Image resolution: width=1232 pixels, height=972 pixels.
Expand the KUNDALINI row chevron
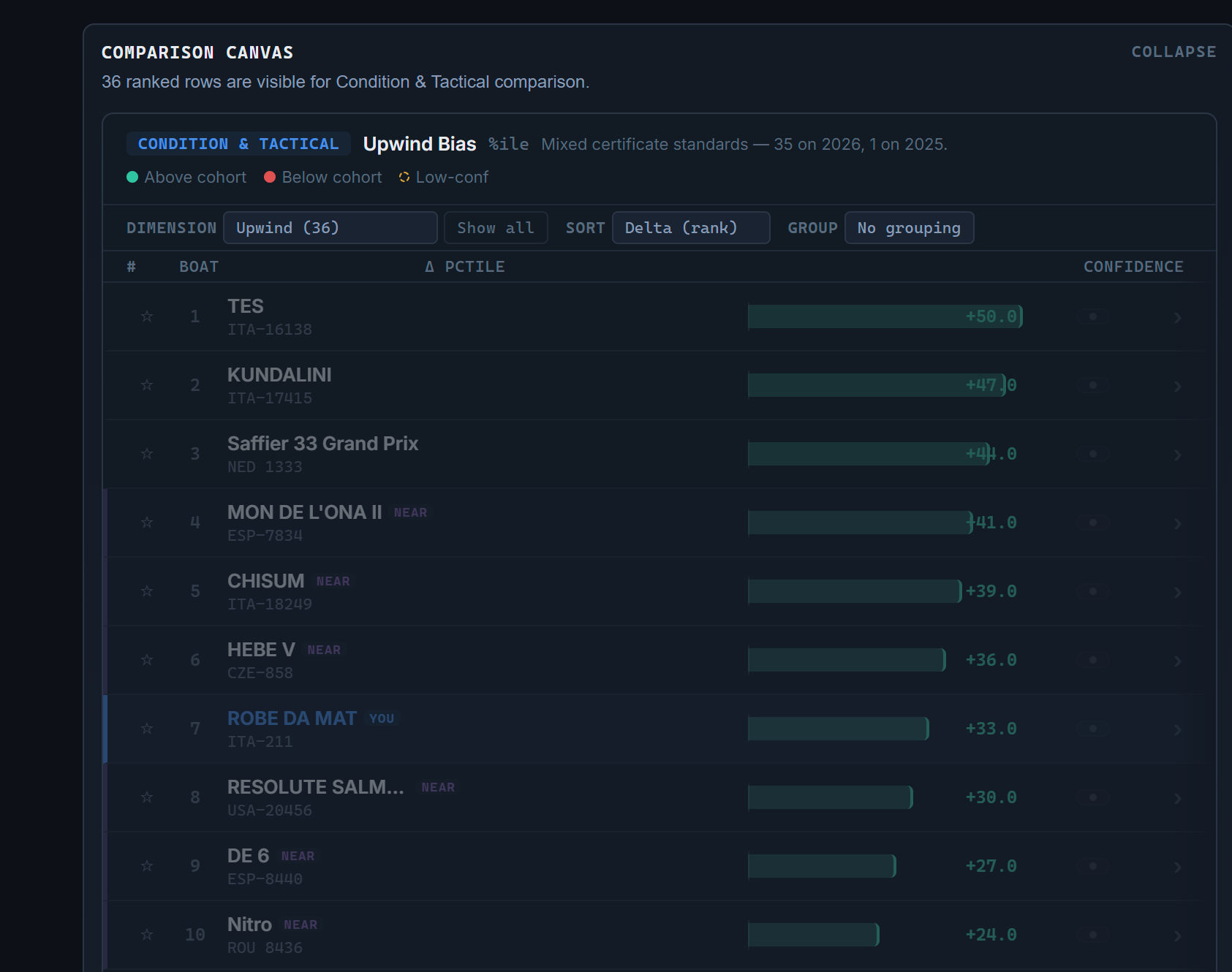pos(1177,386)
